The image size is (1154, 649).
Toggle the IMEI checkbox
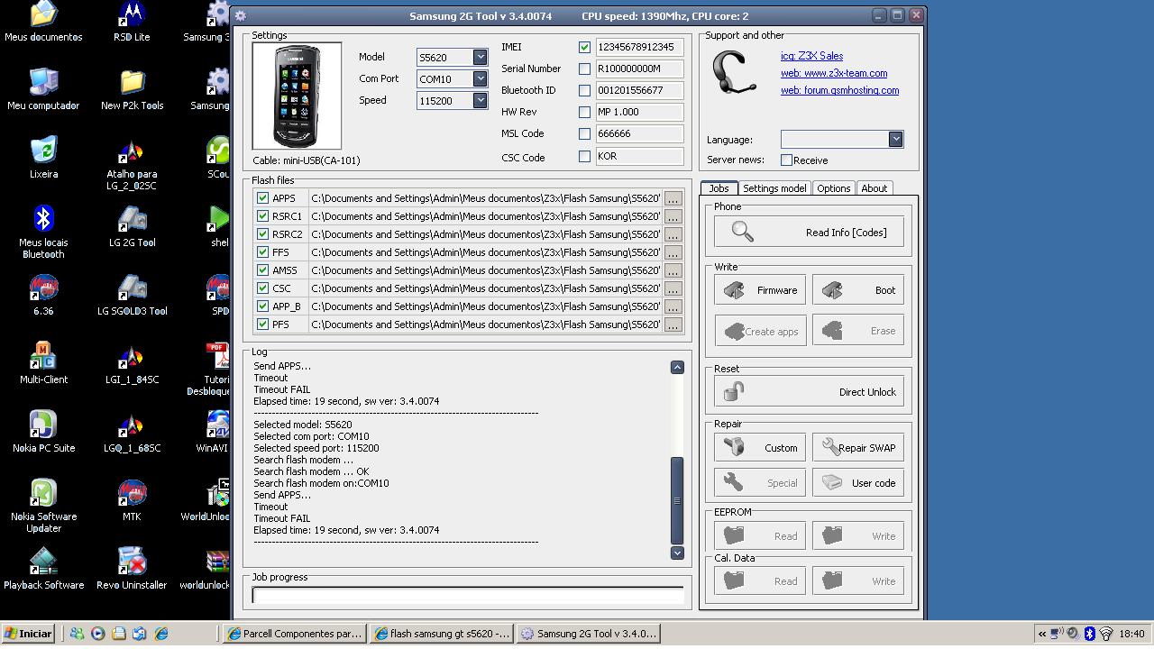pos(584,47)
